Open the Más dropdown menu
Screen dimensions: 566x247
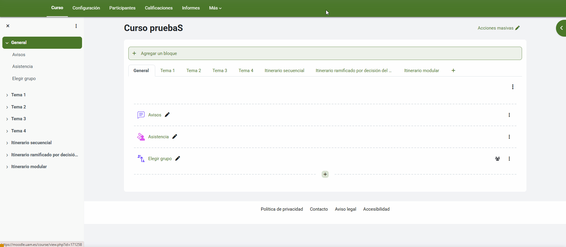tap(215, 8)
